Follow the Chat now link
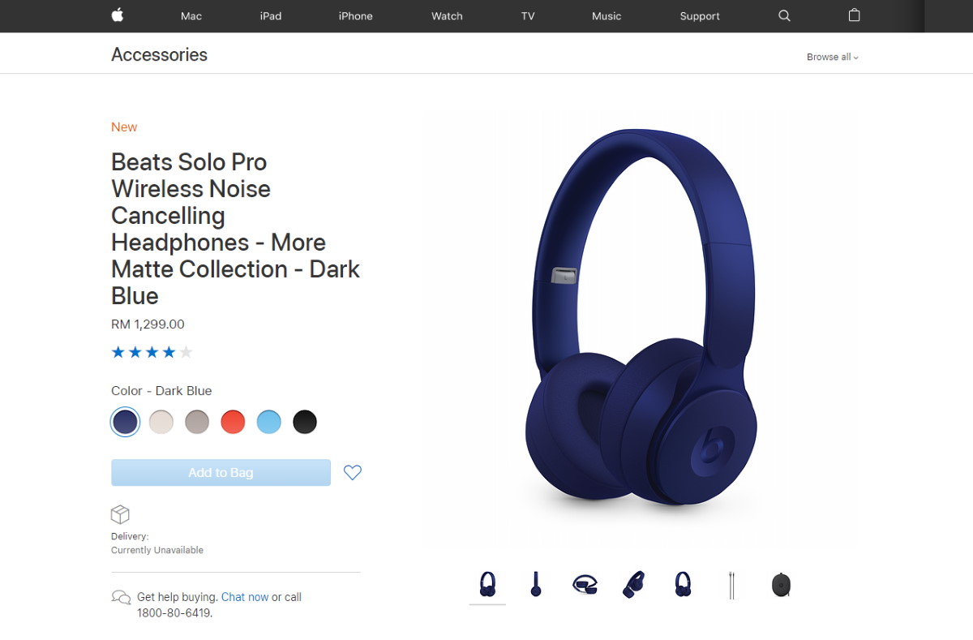Viewport: 973px width, 640px height. pyautogui.click(x=245, y=597)
